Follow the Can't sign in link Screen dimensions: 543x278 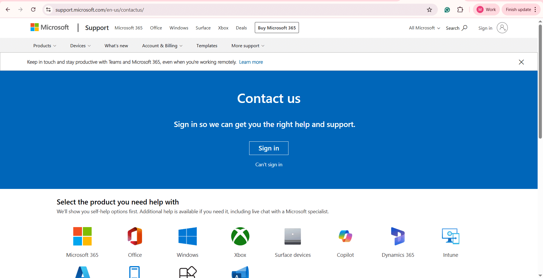click(x=269, y=165)
